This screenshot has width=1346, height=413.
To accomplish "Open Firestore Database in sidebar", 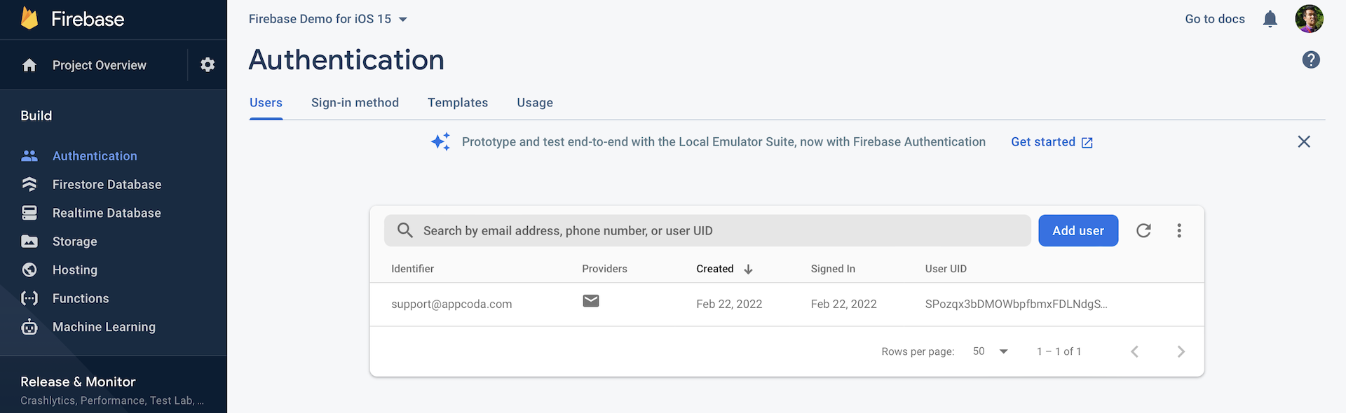I will click(107, 184).
